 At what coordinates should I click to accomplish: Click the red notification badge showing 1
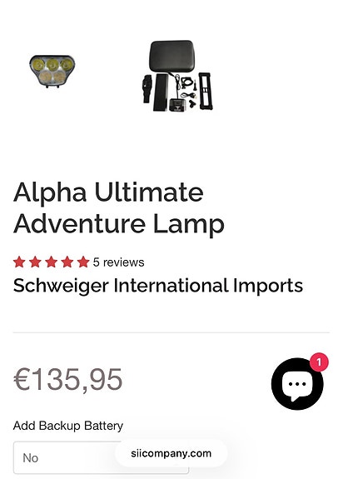click(x=319, y=362)
